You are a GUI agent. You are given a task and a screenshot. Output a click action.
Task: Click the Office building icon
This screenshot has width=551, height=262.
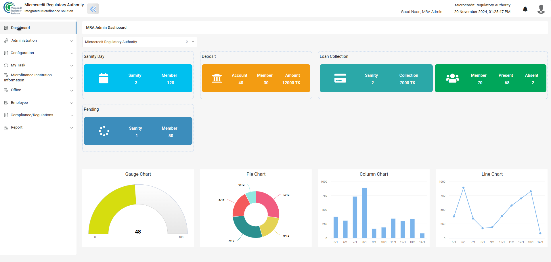[6, 90]
